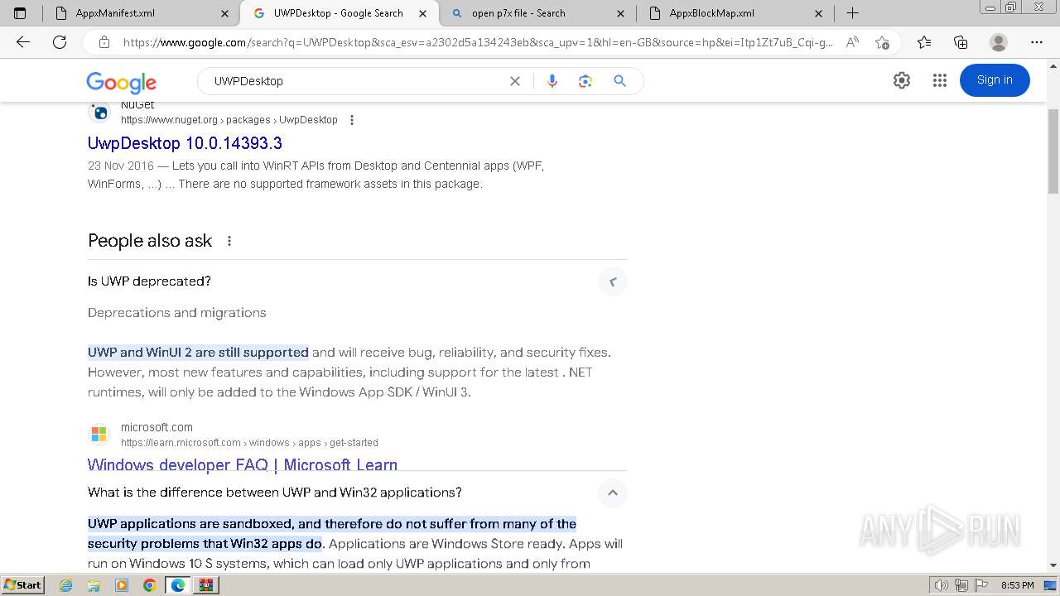Open Google quick settings gear

[x=902, y=80]
